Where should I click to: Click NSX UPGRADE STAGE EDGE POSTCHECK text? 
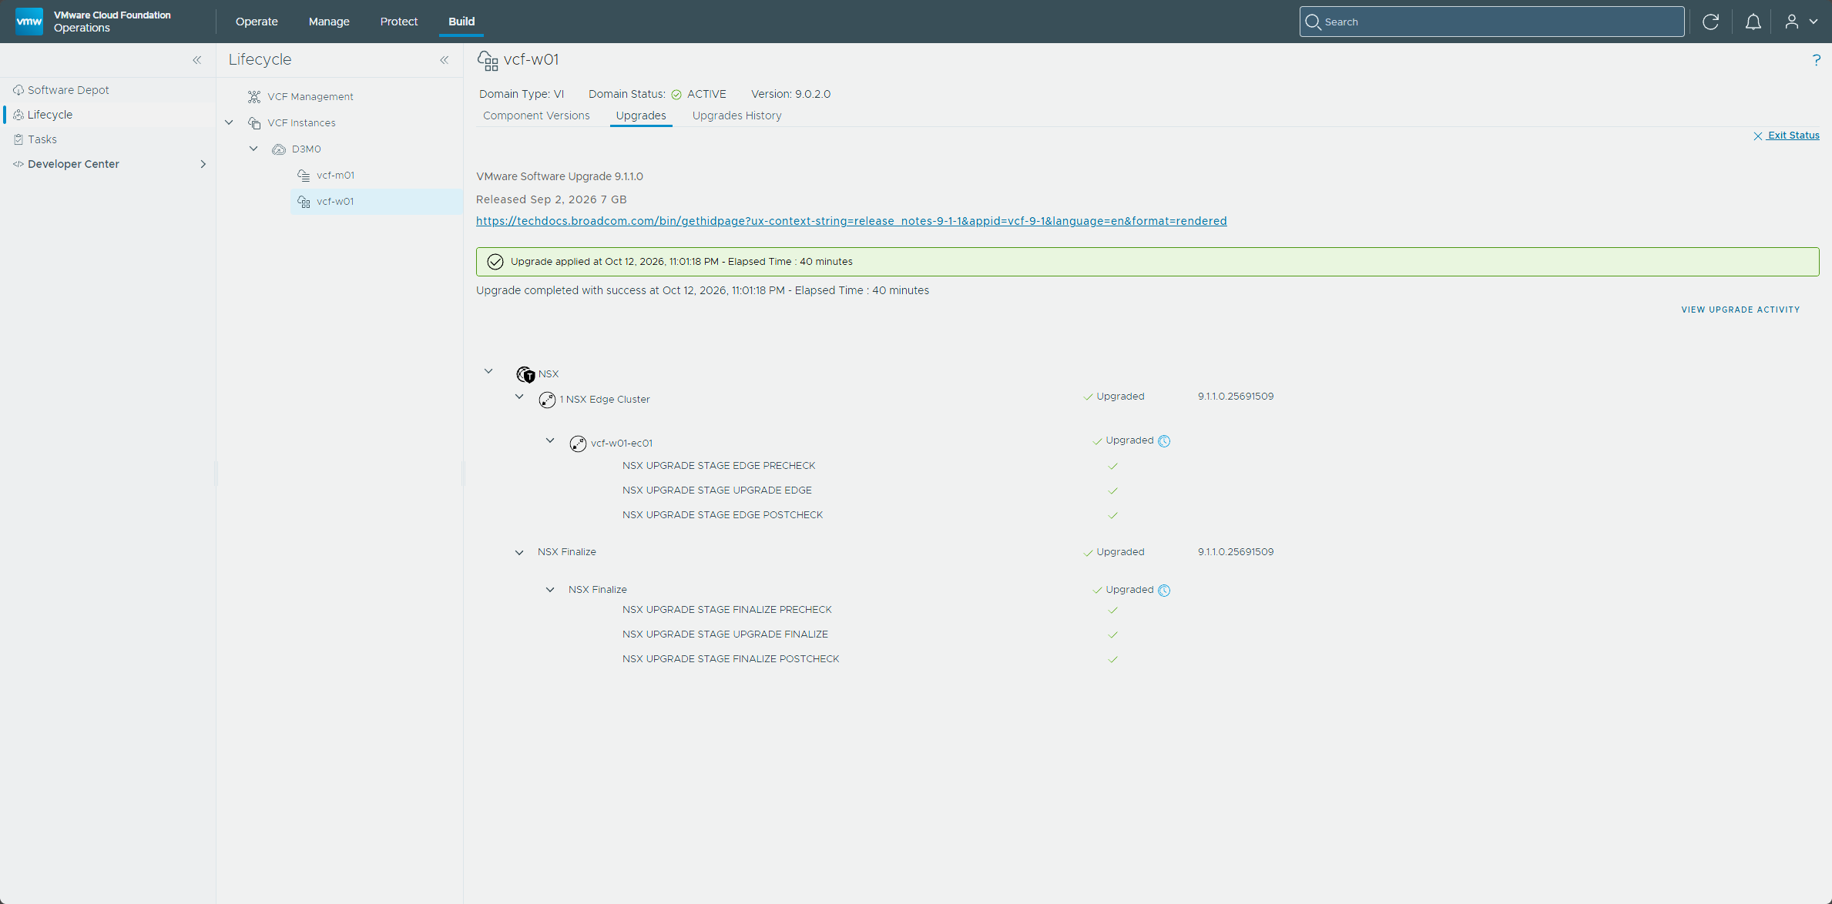pyautogui.click(x=723, y=515)
